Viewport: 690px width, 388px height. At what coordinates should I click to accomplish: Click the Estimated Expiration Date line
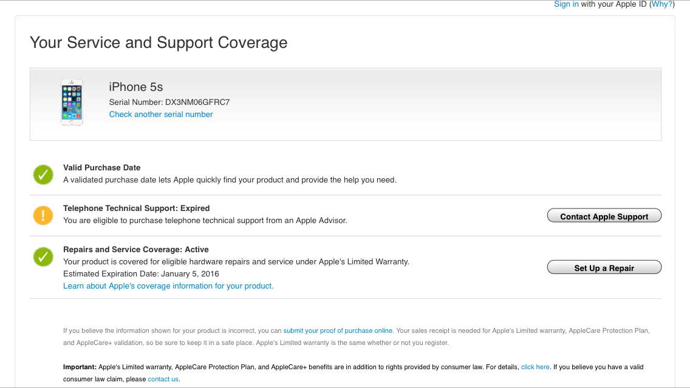click(141, 274)
